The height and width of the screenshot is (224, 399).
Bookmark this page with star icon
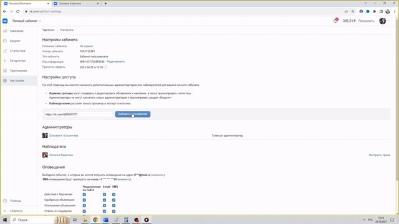point(353,11)
